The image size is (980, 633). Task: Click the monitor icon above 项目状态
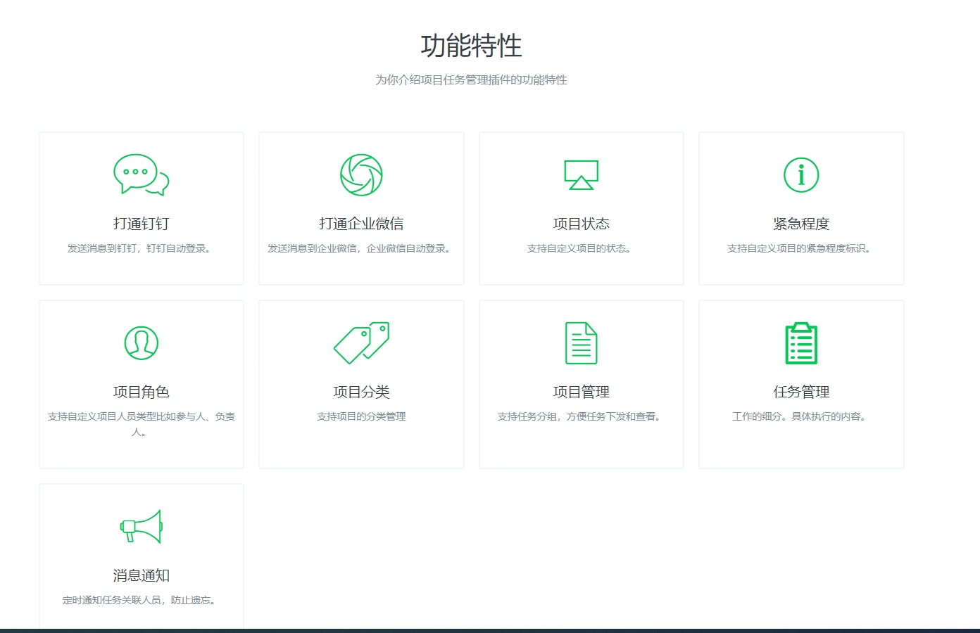pos(581,175)
